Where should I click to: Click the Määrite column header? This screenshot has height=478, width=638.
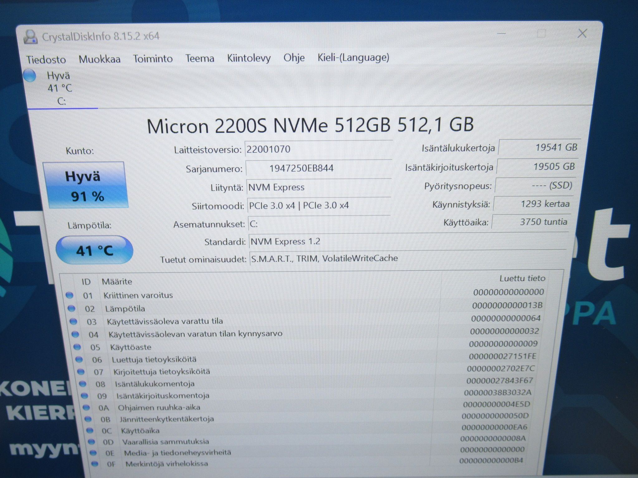[117, 282]
